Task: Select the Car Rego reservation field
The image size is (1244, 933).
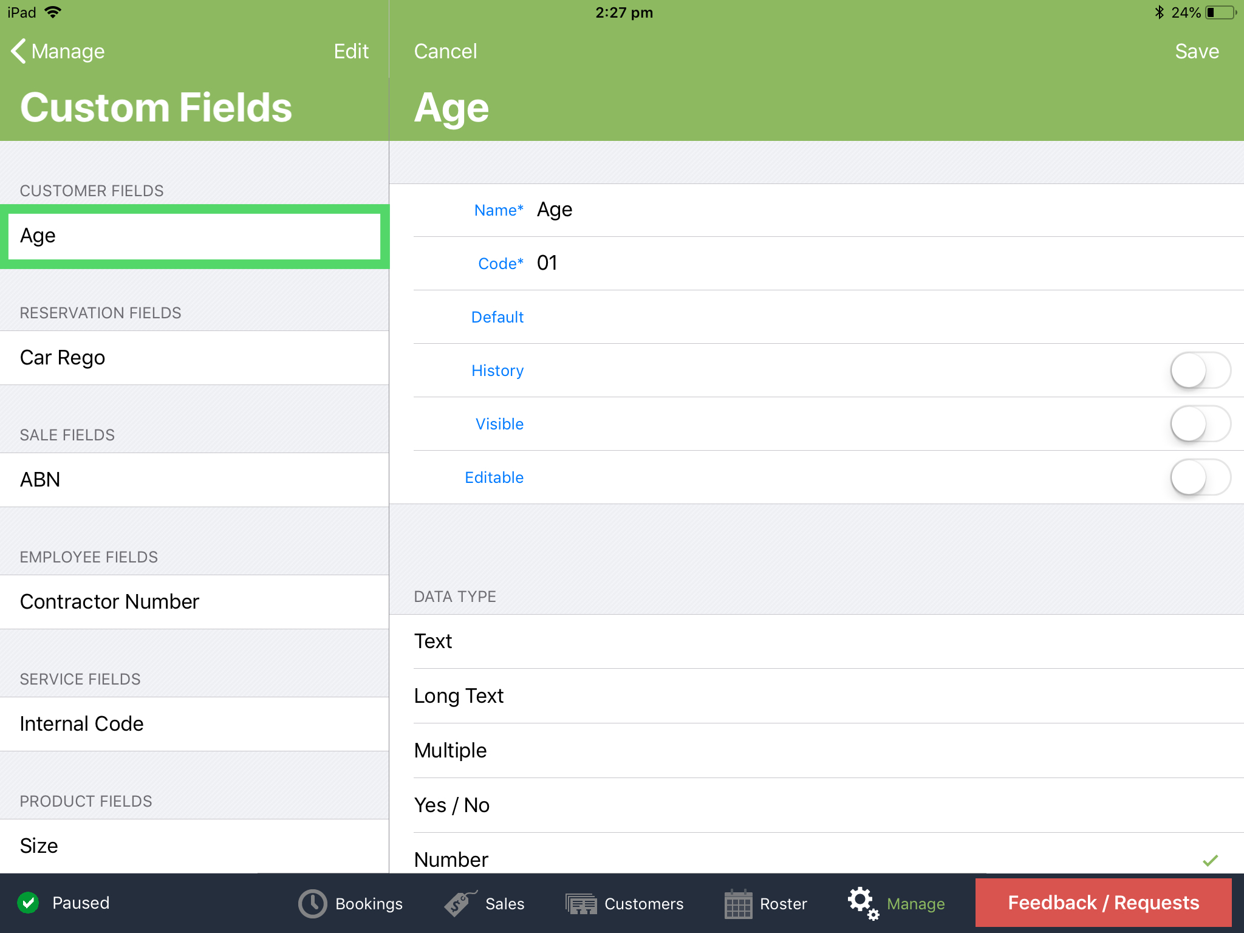Action: pos(194,358)
